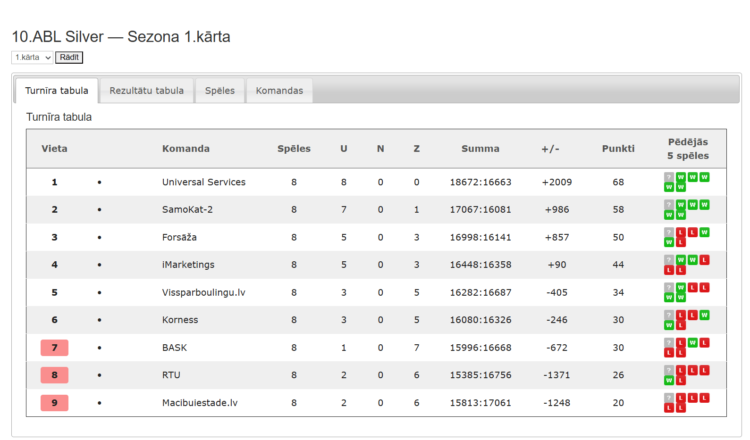Viewport: 750px width, 440px height.
Task: Click the Punkti column header
Action: [618, 149]
